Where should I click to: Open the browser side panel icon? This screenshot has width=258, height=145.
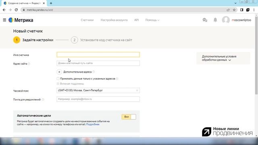pos(241,10)
